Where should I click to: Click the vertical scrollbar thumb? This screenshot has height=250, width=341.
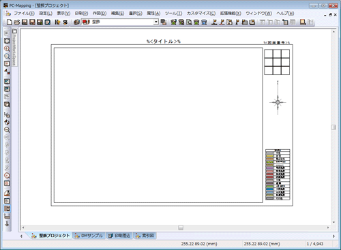tap(333, 127)
